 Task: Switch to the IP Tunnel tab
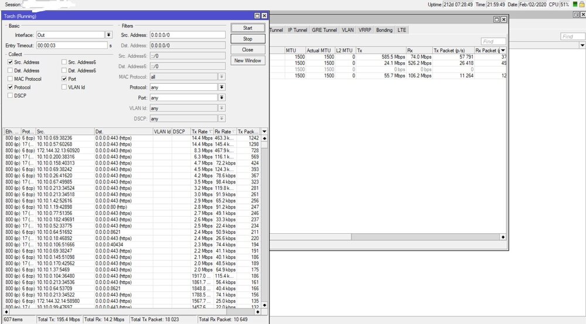point(298,30)
